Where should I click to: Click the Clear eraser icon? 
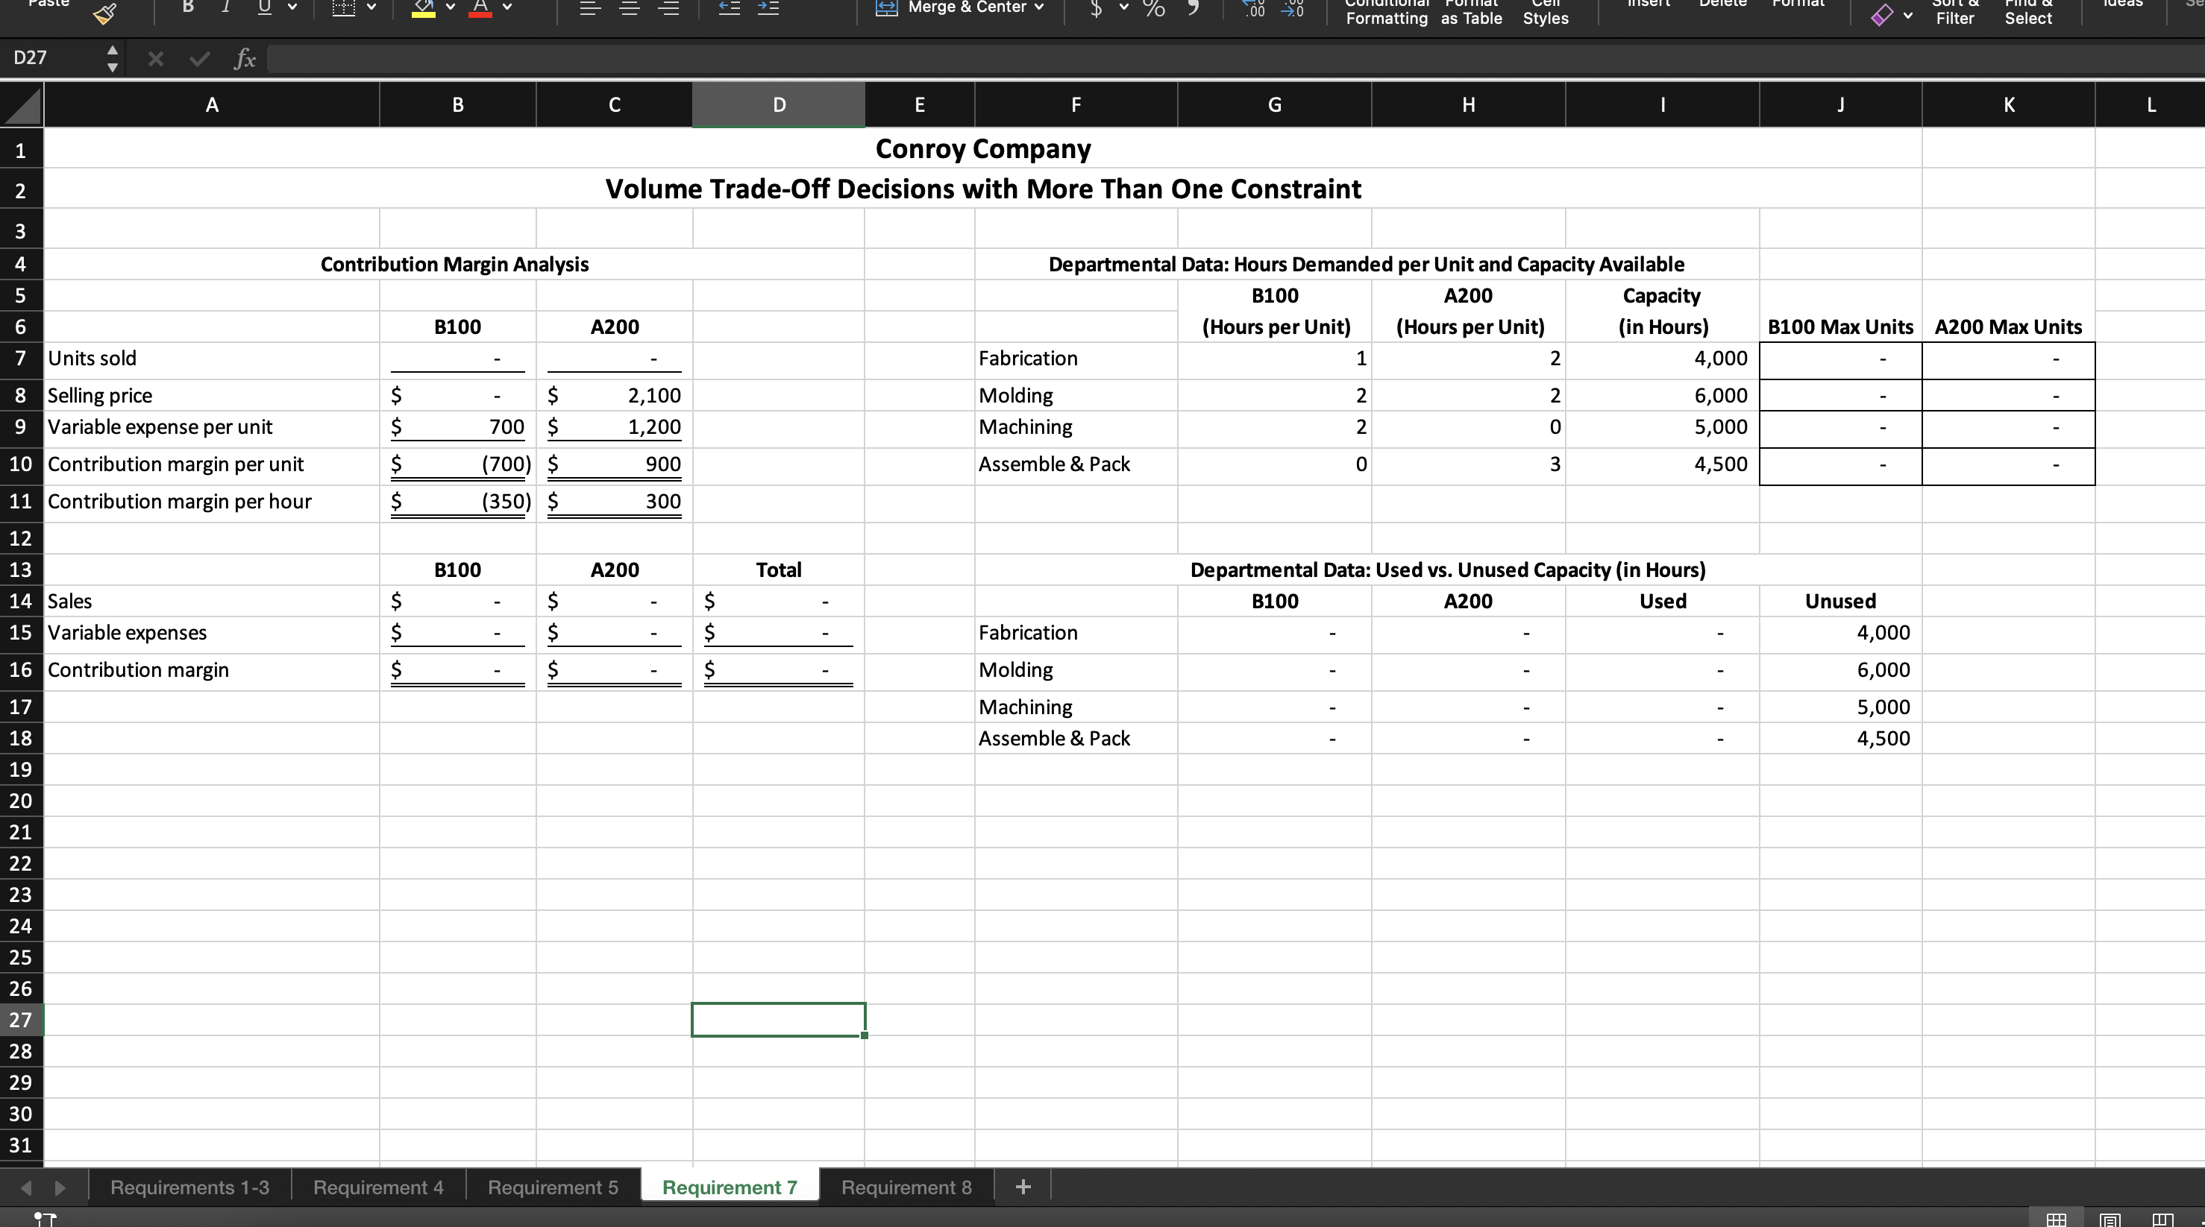(x=1881, y=15)
